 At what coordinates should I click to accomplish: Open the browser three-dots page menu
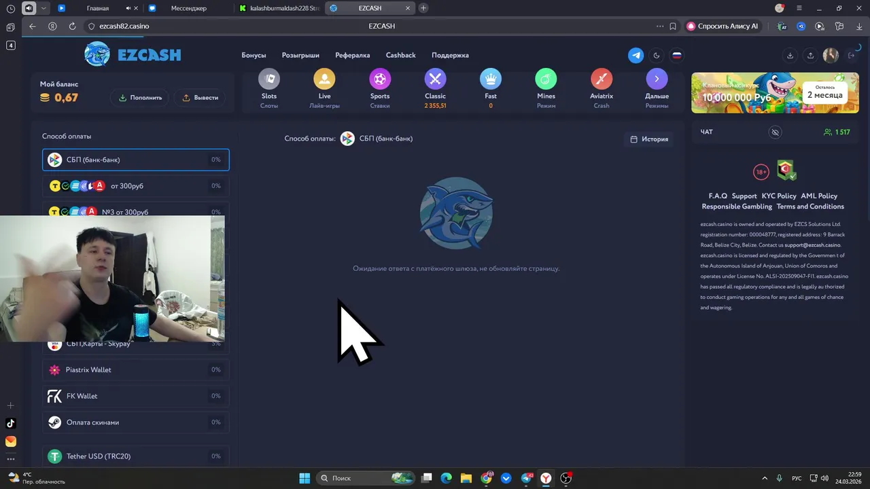(x=660, y=26)
